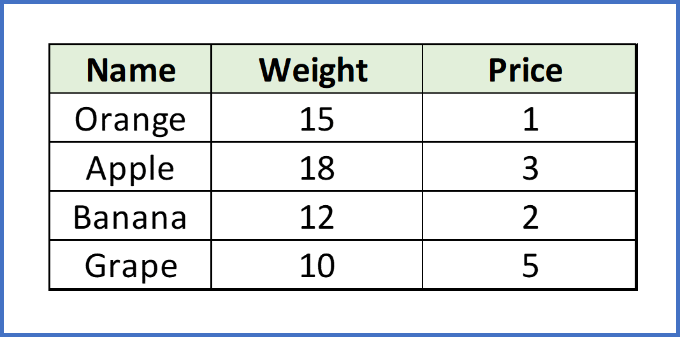Viewport: 680px width, 337px height.
Task: Select the Weight header cell
Action: 316,69
